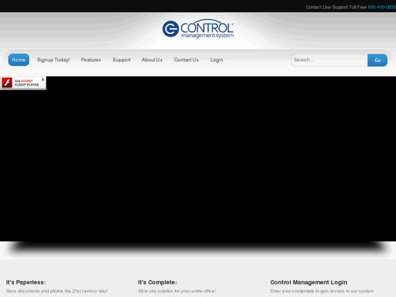
Task: Open the Contact Us page
Action: click(x=186, y=60)
